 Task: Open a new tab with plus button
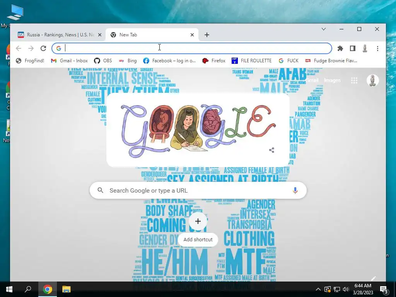(x=207, y=35)
